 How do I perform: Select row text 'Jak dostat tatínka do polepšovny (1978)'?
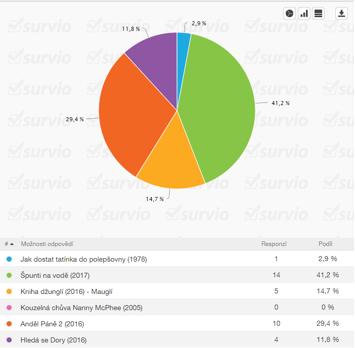[x=84, y=259]
